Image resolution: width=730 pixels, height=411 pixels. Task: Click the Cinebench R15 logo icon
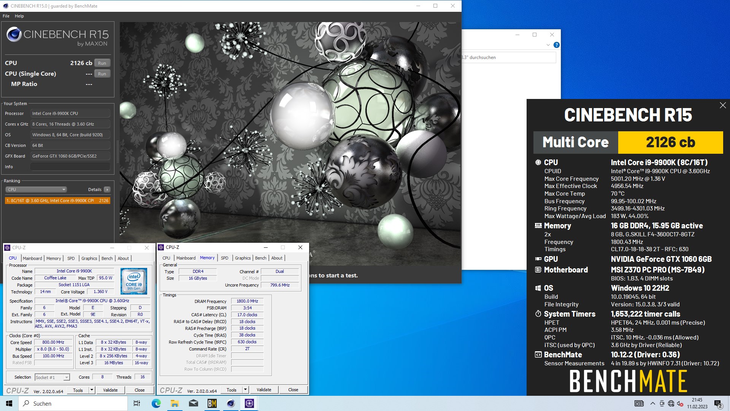coord(14,35)
